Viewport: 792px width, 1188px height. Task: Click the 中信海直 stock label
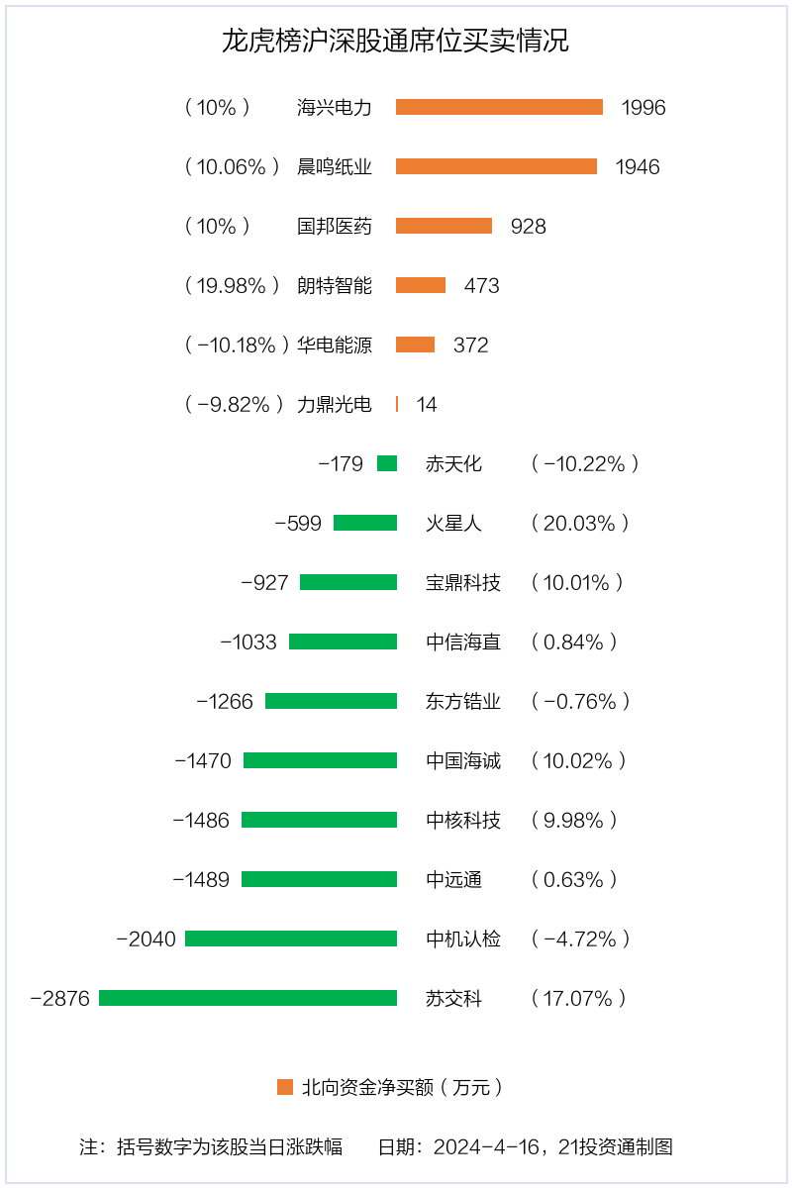click(x=463, y=642)
